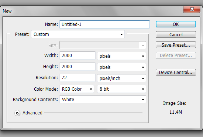Close the New document dialog

192,9
